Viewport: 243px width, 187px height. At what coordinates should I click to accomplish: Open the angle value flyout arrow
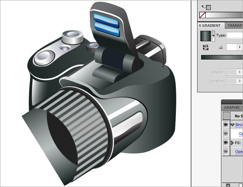click(x=240, y=47)
